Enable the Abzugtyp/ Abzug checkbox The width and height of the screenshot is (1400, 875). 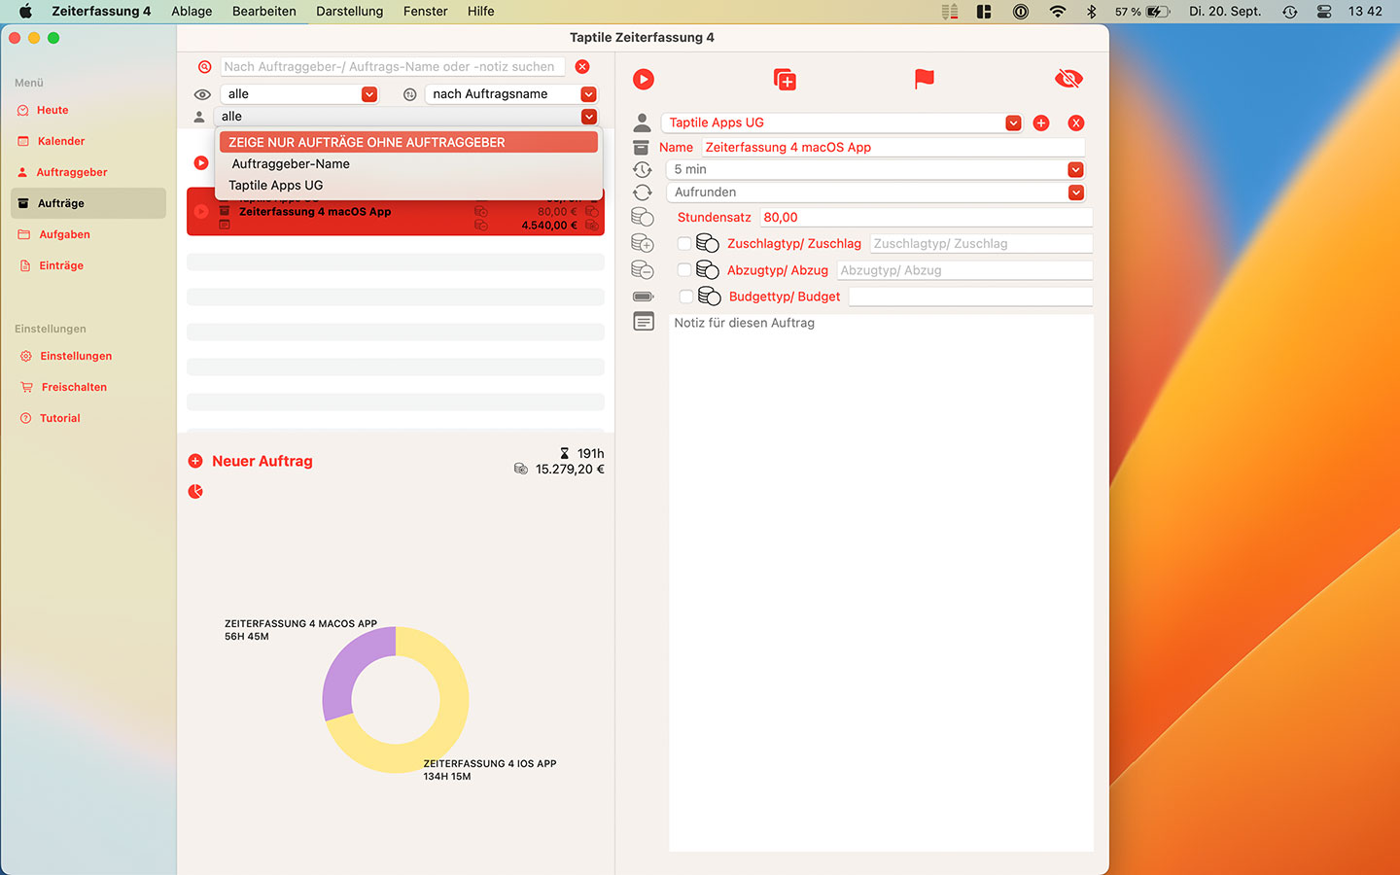pos(684,269)
